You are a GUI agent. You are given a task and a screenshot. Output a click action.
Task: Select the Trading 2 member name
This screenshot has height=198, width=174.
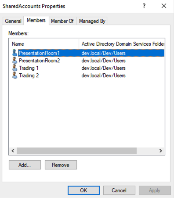[29, 76]
